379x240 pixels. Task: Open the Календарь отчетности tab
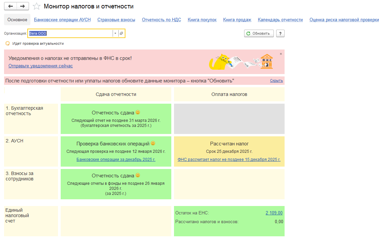coord(280,20)
